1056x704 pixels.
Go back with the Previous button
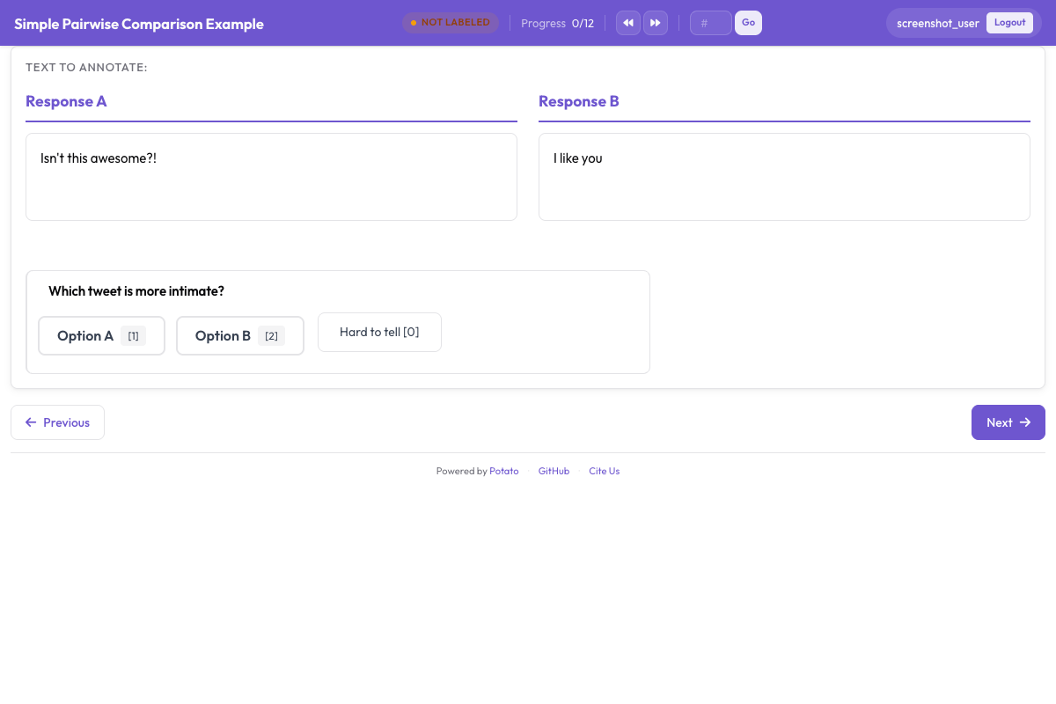[57, 422]
